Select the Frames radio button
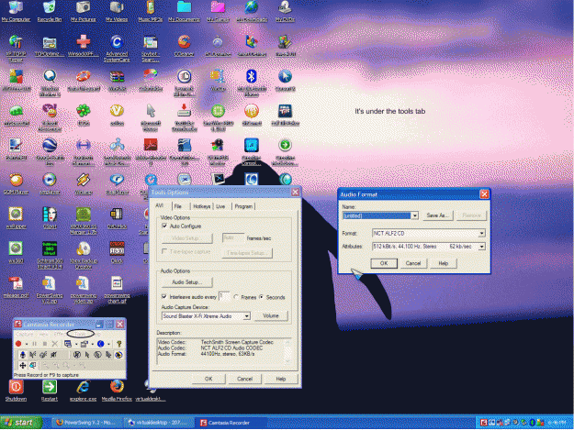574x430 pixels. click(236, 297)
